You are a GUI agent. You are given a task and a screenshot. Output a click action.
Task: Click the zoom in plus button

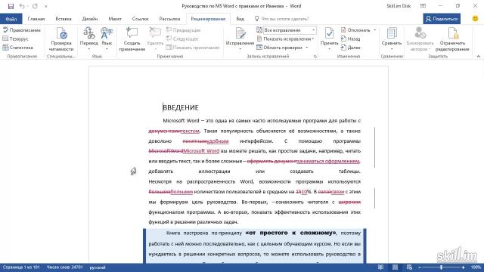tap(464, 267)
